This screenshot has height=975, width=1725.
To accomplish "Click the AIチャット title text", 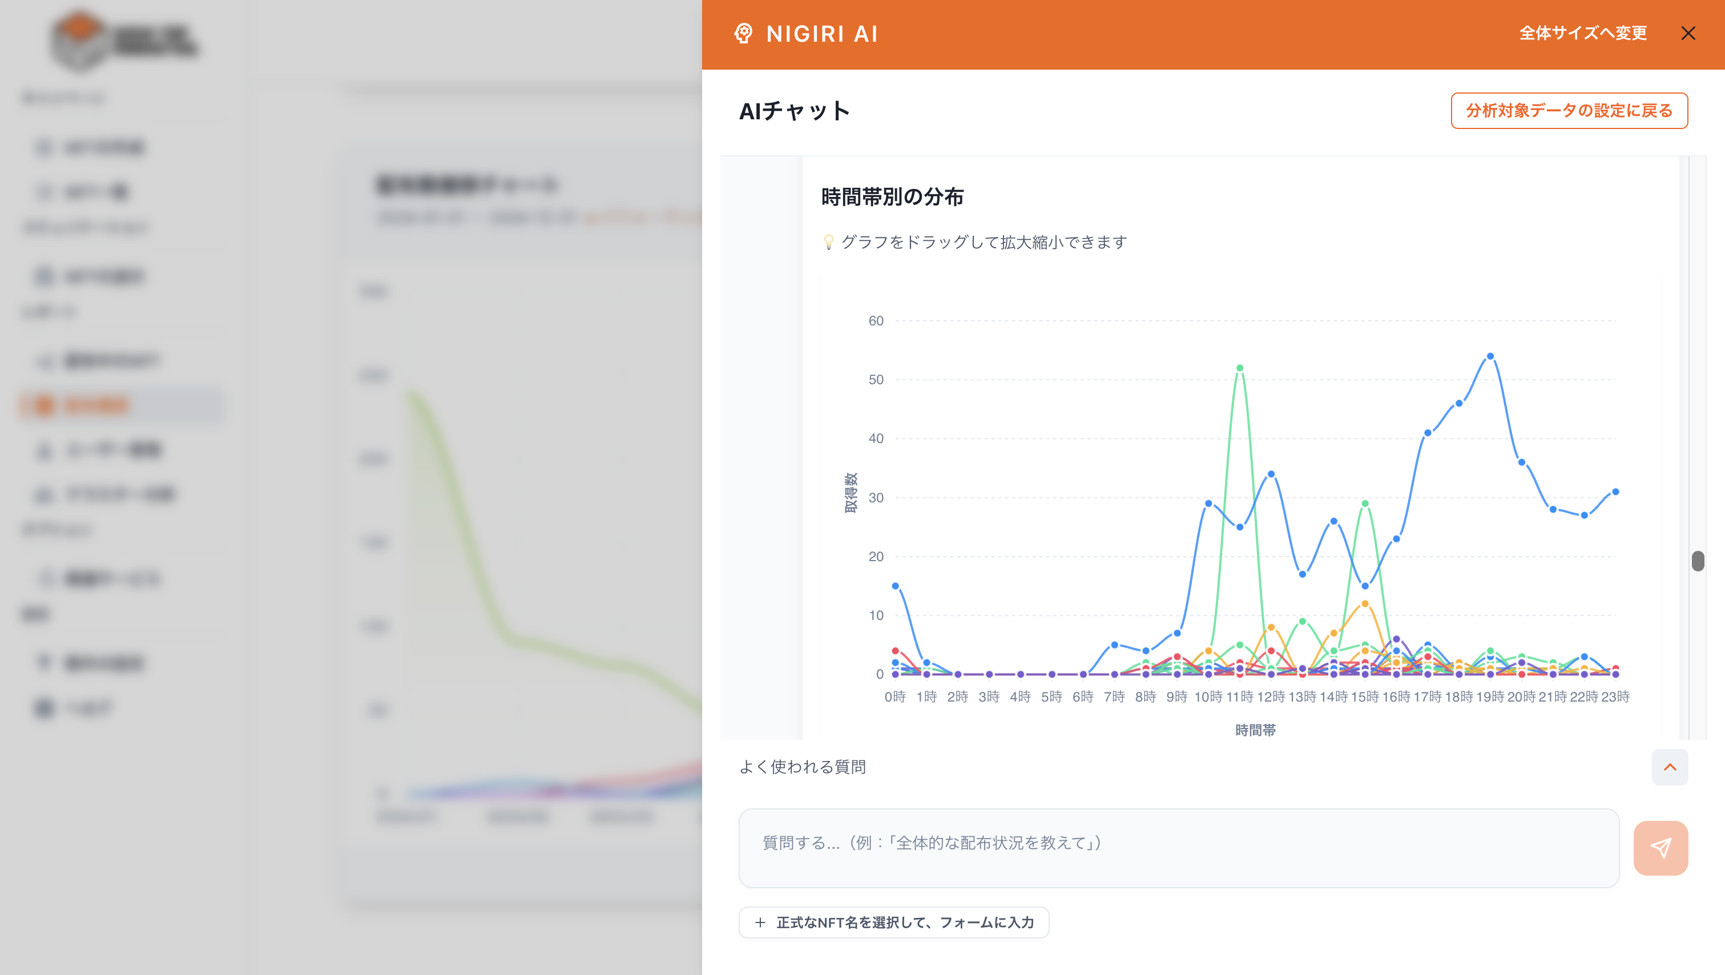I will (x=794, y=111).
